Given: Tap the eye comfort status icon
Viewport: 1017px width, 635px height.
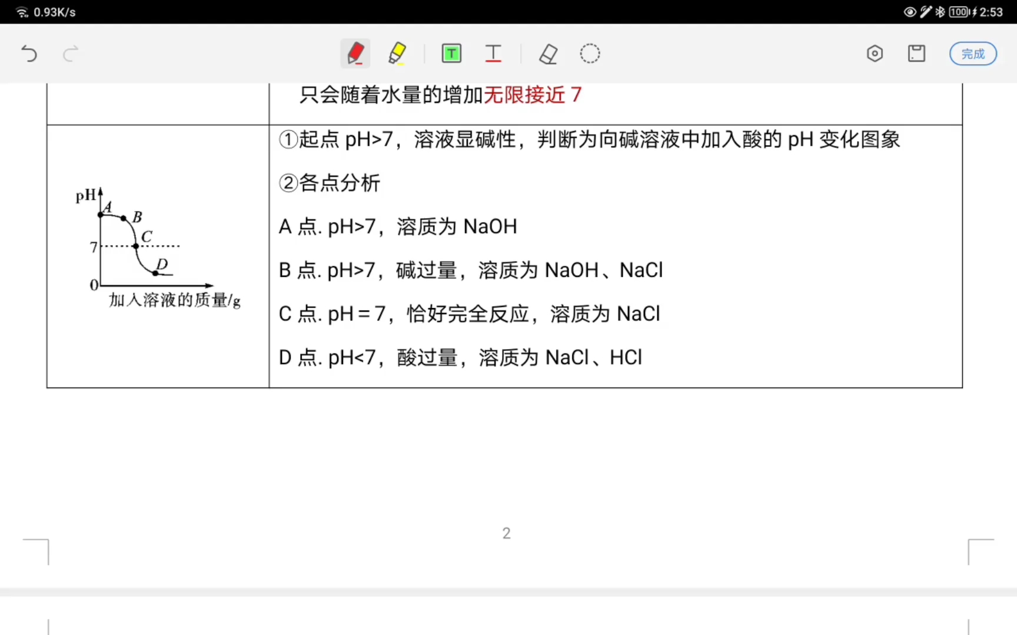Looking at the screenshot, I should [x=910, y=12].
